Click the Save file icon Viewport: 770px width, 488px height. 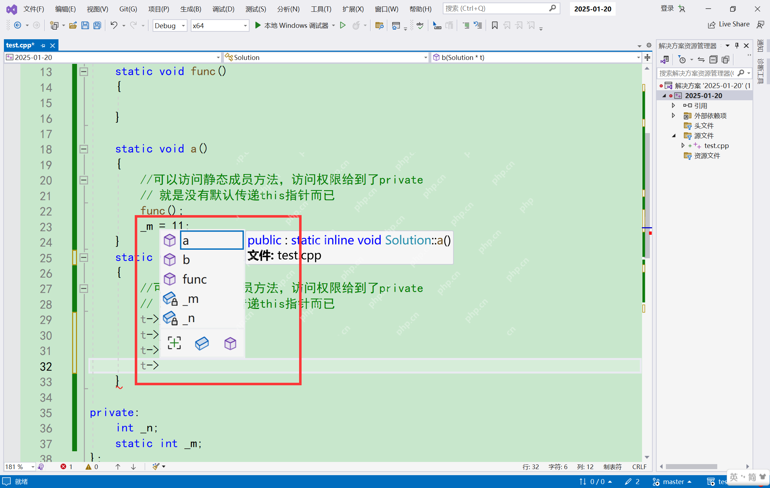85,25
